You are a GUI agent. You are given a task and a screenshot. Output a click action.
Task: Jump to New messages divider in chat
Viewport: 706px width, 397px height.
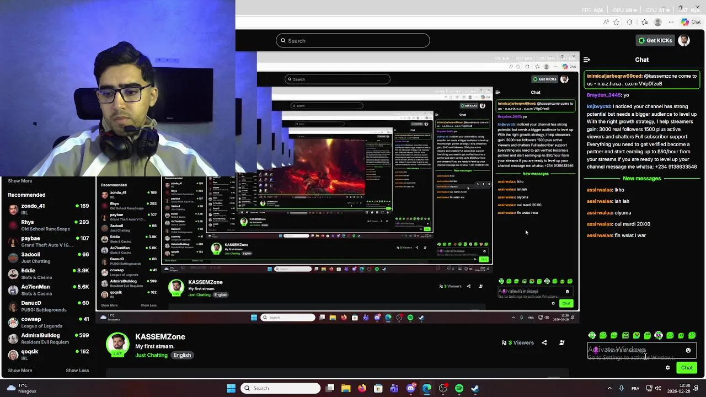[641, 178]
